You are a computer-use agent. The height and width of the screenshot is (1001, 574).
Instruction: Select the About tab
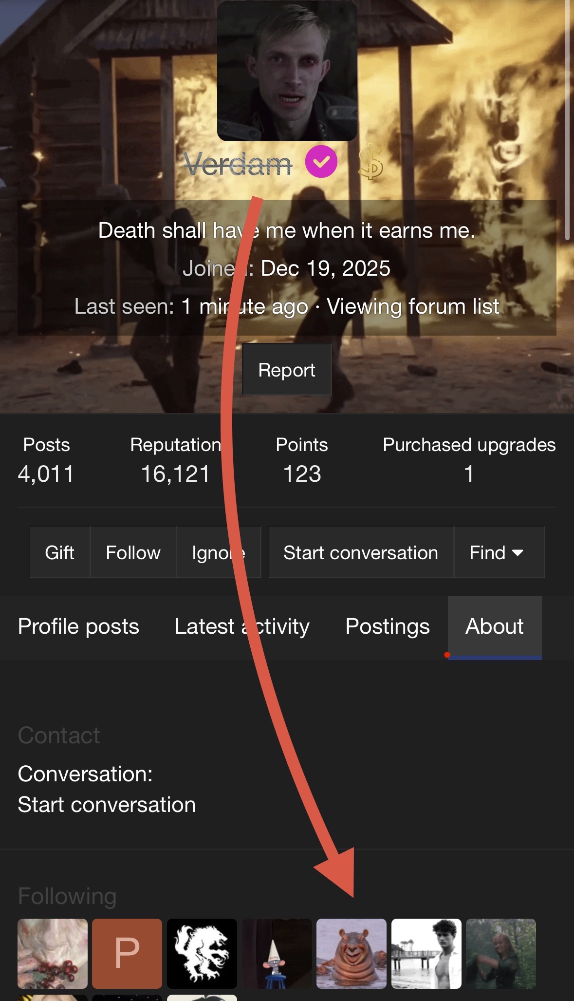494,626
